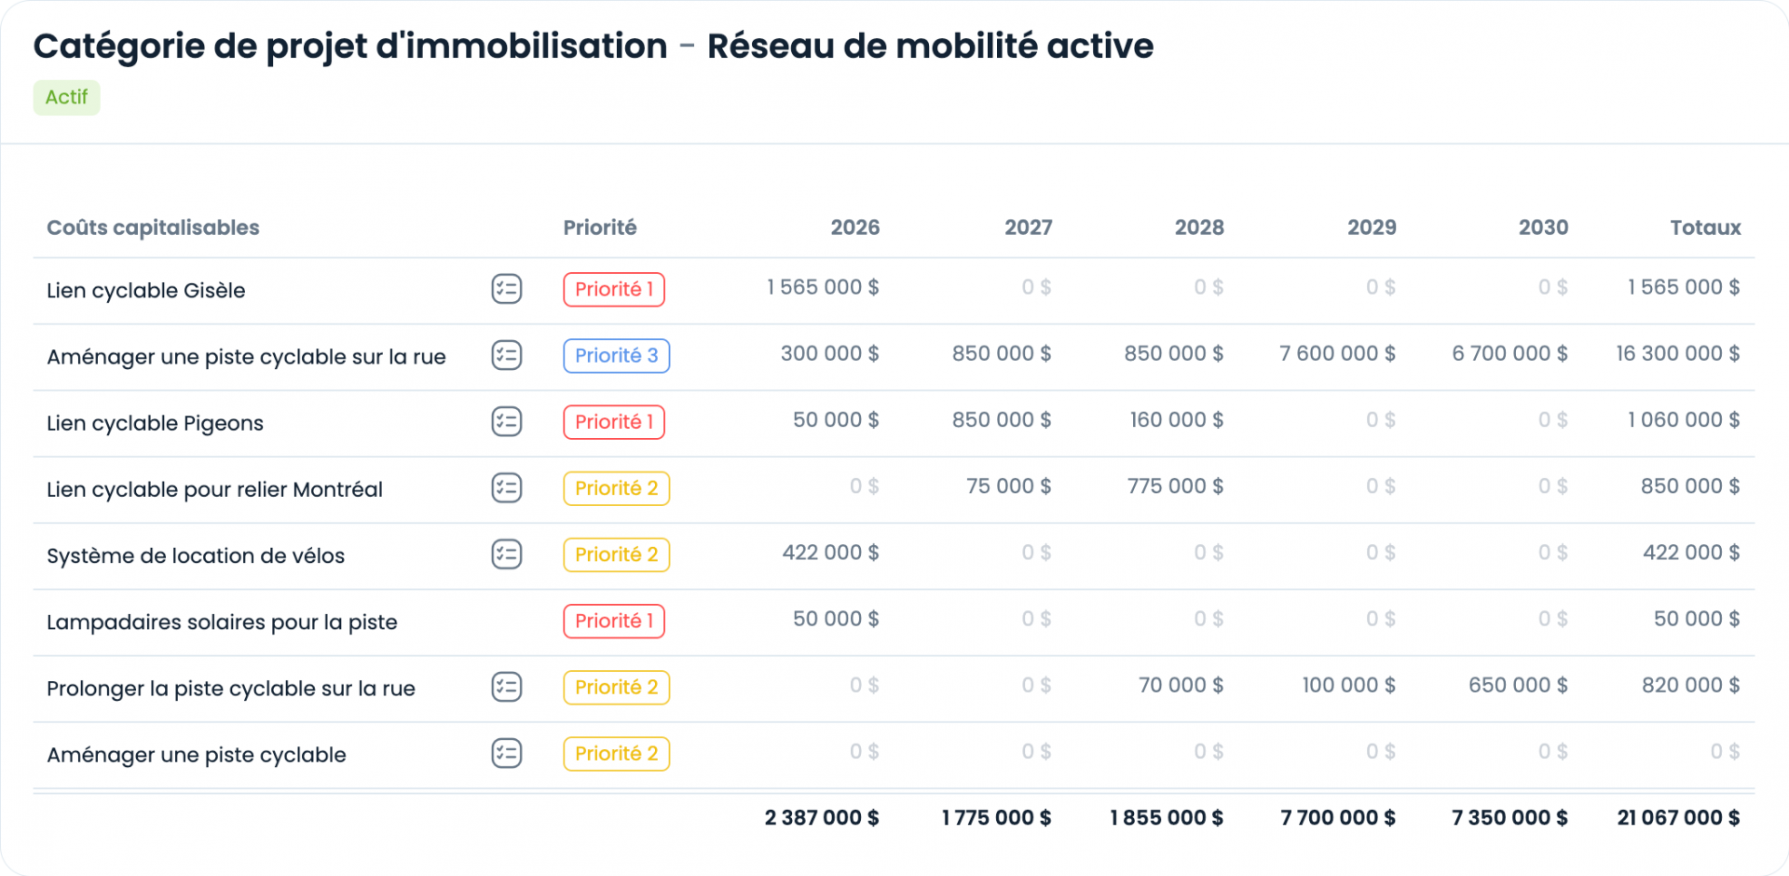Select the Priorité 1 badge for Lien cyclable Gisèle
Screen dimensions: 1789x876
click(614, 289)
